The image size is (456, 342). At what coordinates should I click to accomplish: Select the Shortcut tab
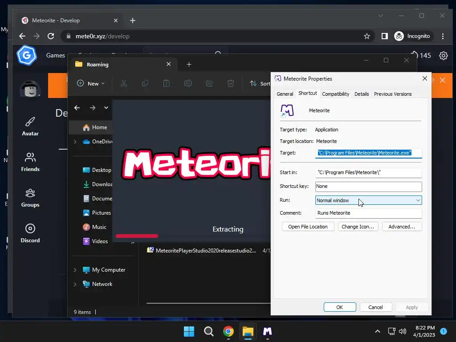308,93
